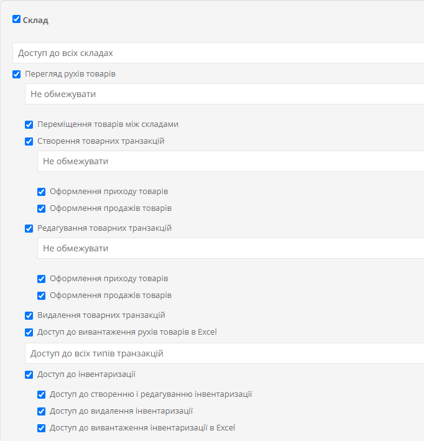Uncheck the Склад main checkbox
Viewport: 424px width, 441px height.
pos(16,19)
